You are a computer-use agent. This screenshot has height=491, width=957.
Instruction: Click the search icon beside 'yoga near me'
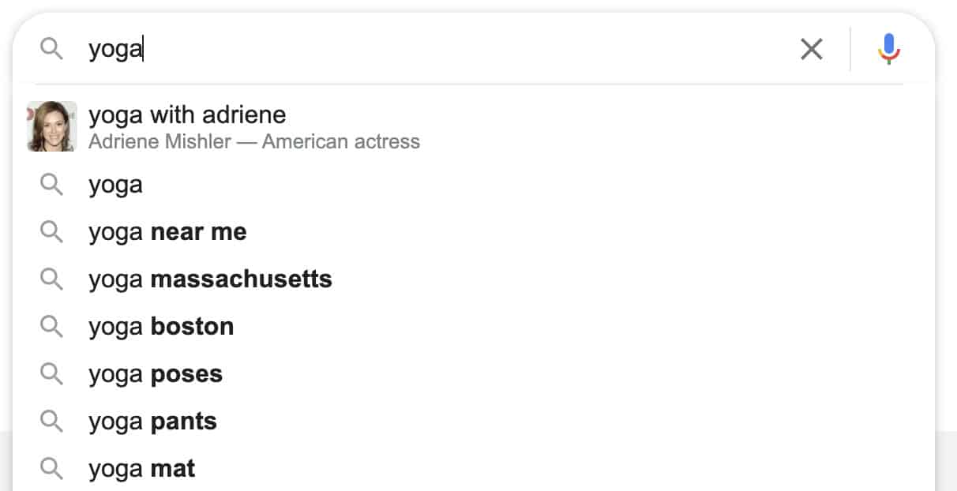click(52, 232)
